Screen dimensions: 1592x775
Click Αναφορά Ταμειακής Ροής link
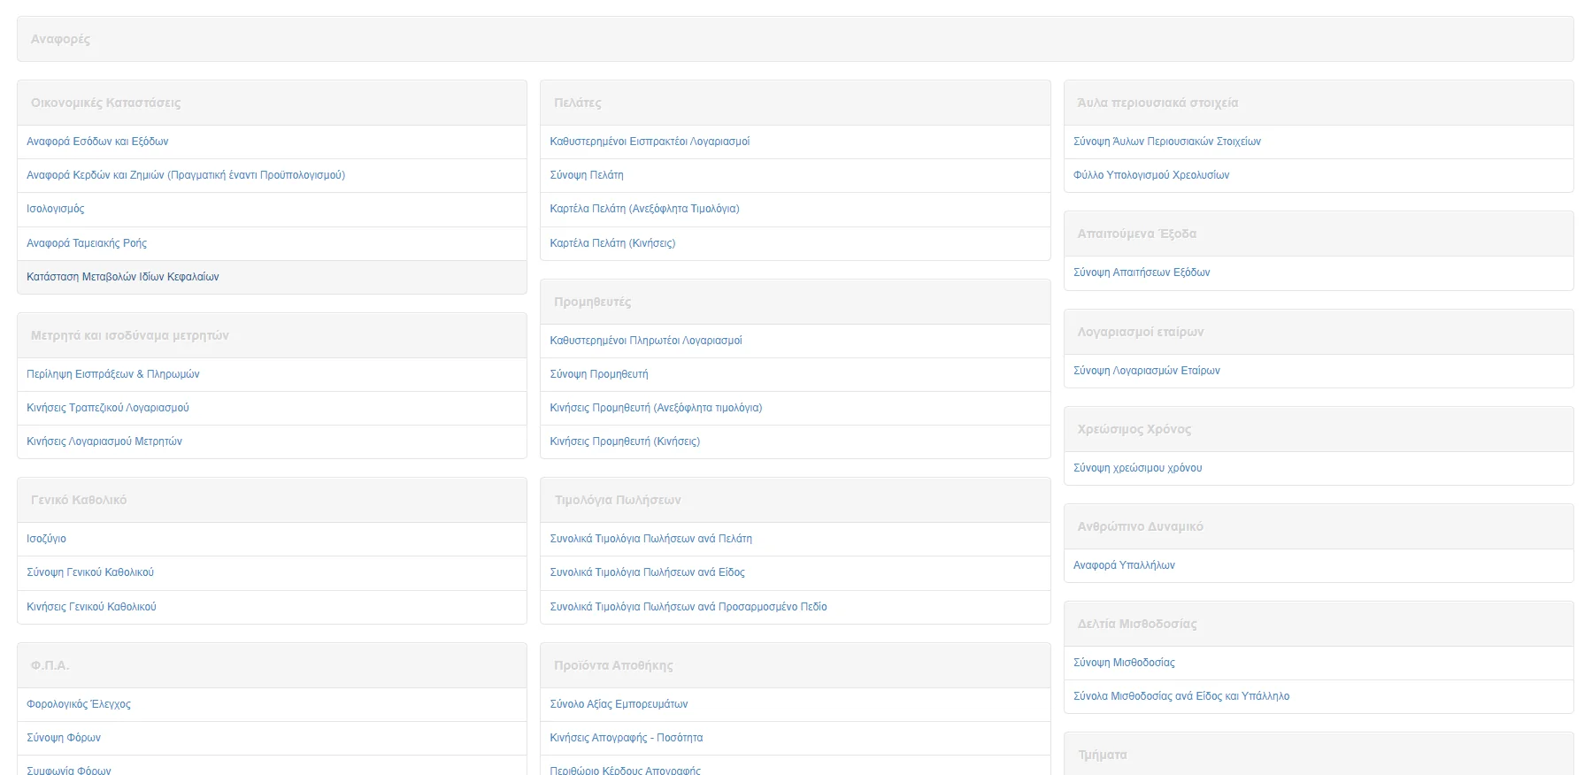[x=87, y=243]
